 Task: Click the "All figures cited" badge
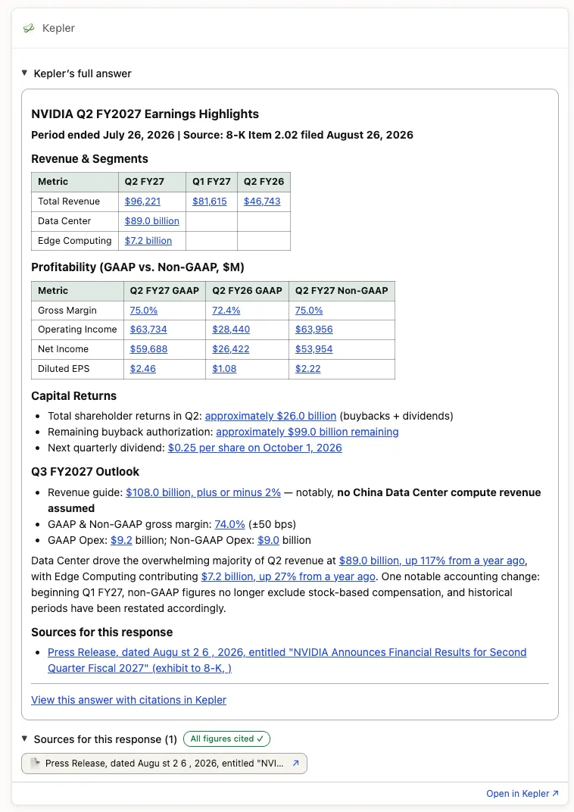click(226, 739)
